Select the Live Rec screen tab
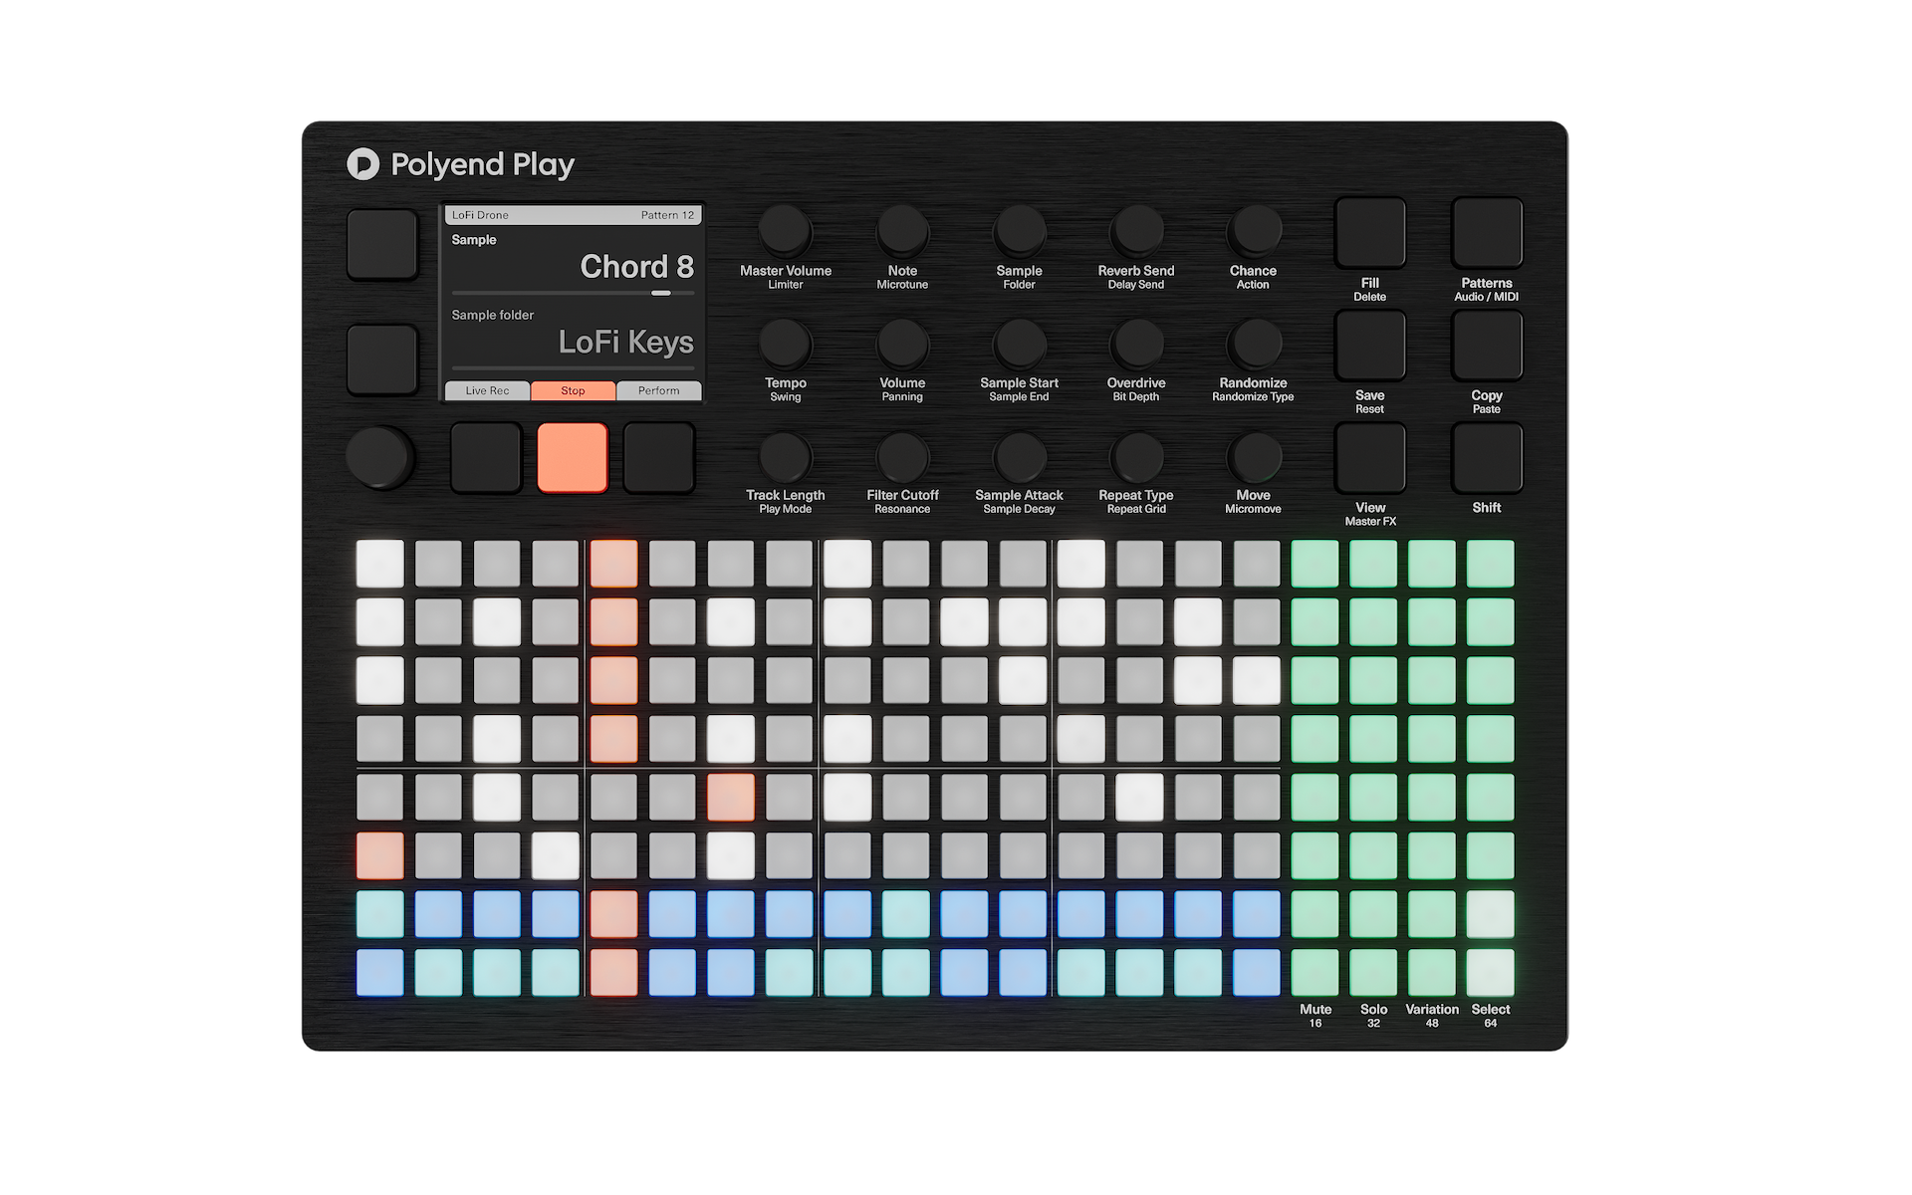This screenshot has width=1912, height=1195. 487,390
